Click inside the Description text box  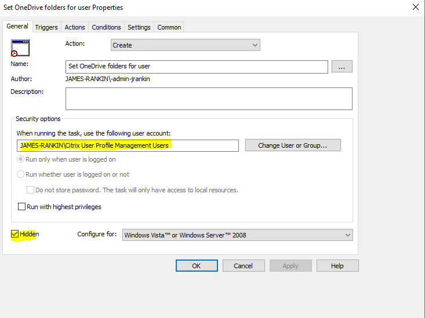(x=209, y=98)
